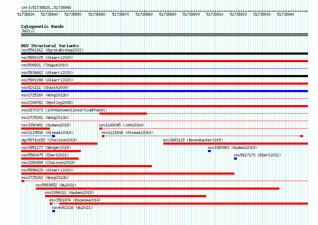Select the nsv5891025 (Almarri2020) variant label

47,57
